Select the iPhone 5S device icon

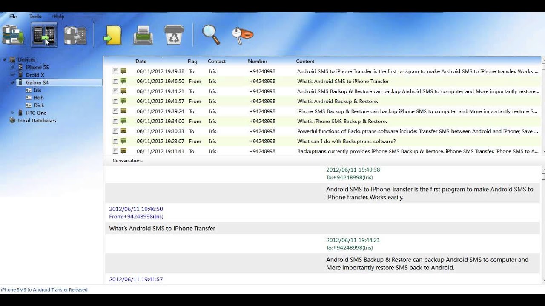click(x=20, y=67)
